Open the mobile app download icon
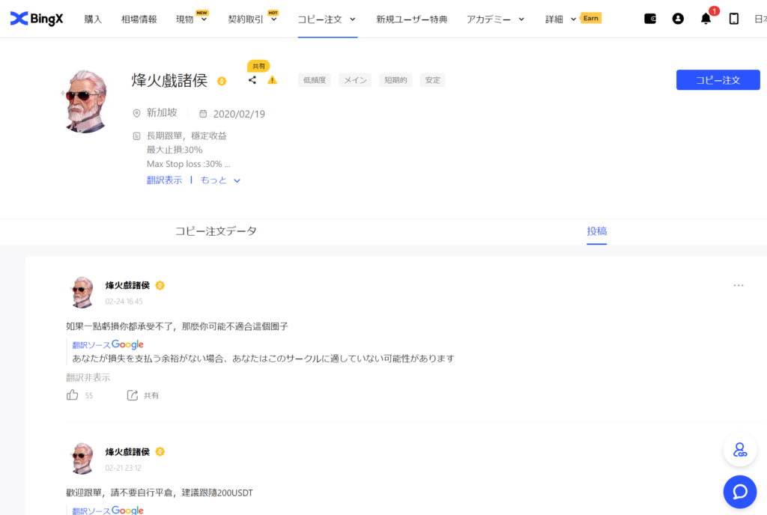The height and width of the screenshot is (515, 767). 733,18
